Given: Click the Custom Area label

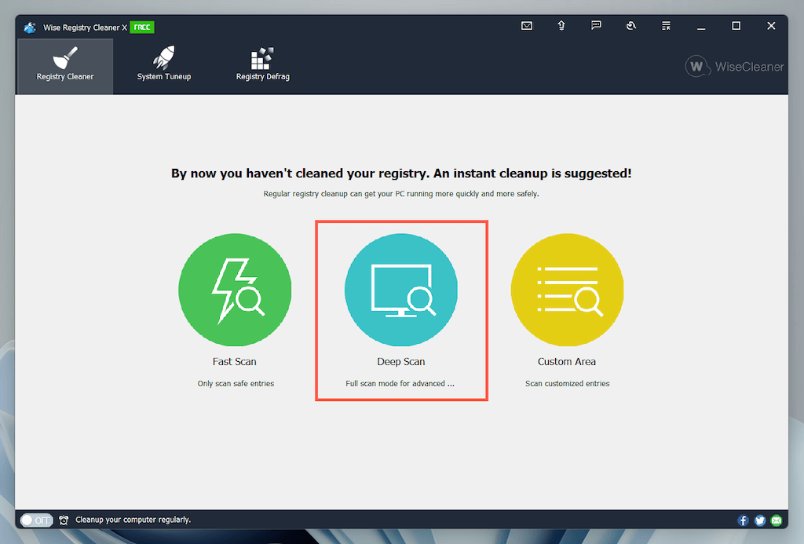Looking at the screenshot, I should [x=567, y=361].
